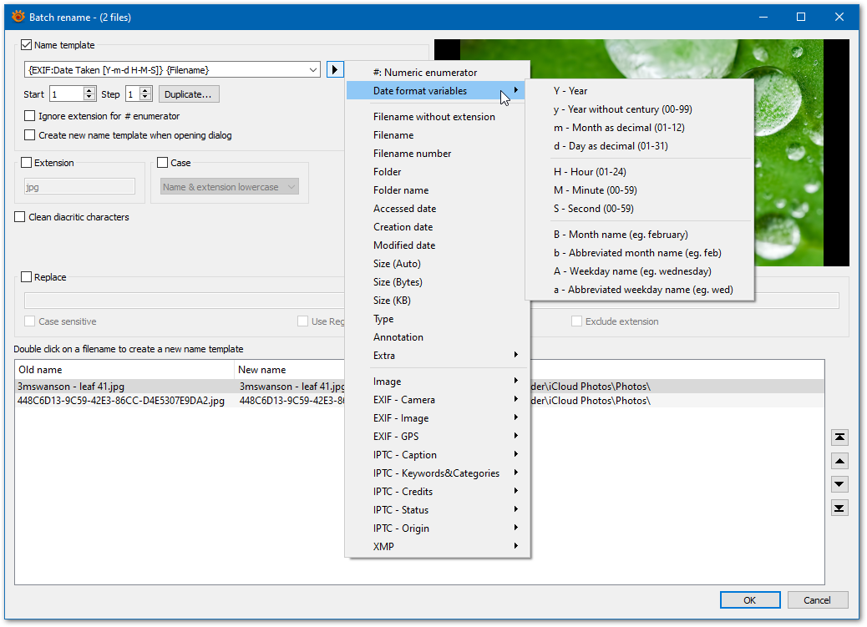
Task: Click the template variables arrow button
Action: (x=334, y=70)
